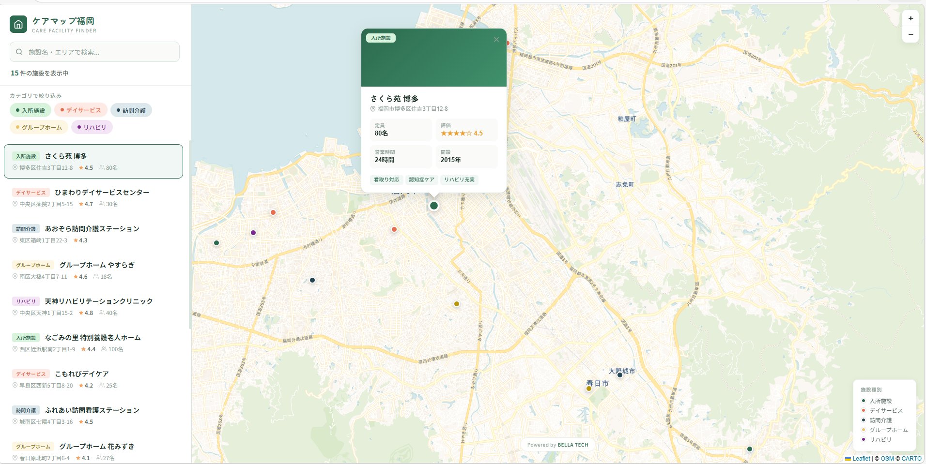Viewport: 926px width, 464px height.
Task: Select the selected green marker under the popup
Action: click(434, 206)
